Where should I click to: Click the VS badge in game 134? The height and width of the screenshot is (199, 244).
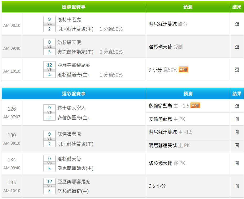[x=50, y=163]
